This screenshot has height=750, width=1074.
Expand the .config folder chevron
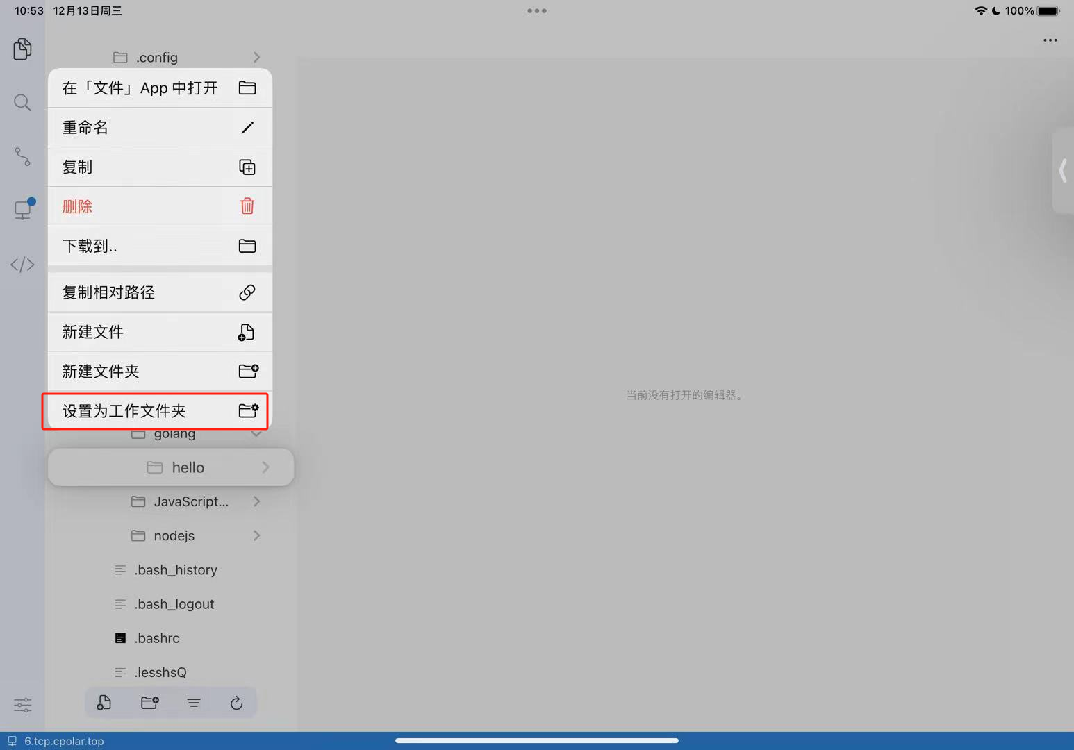tap(256, 57)
